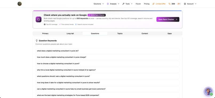The height and width of the screenshot is (98, 215).
Task: Click the purple search magnifier icon
Action: click(x=38, y=19)
